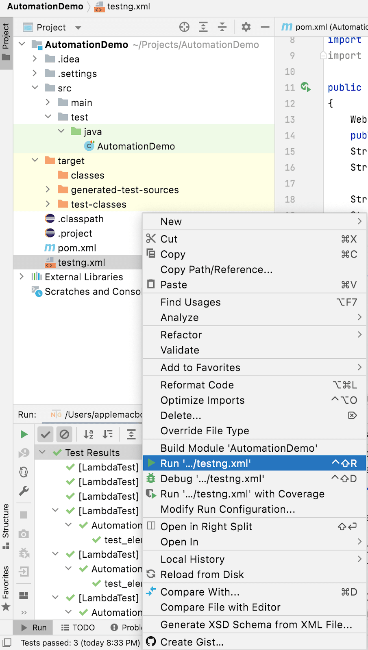Open the Structure sidebar tab
This screenshot has height=650, width=368.
pyautogui.click(x=6, y=526)
